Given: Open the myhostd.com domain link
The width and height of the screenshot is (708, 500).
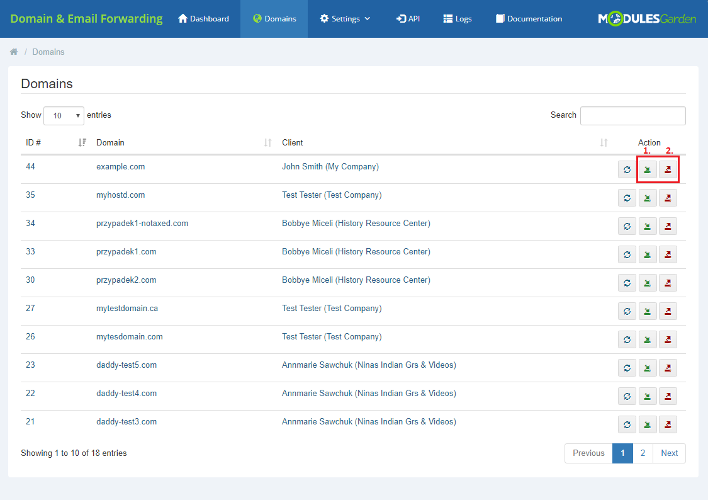Looking at the screenshot, I should click(x=121, y=195).
